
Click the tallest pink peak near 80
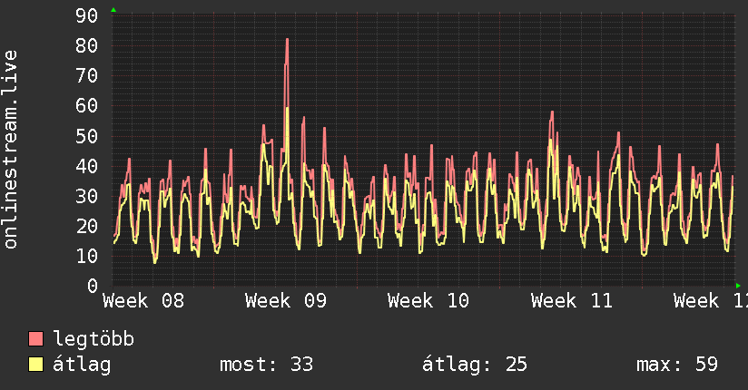tap(287, 42)
